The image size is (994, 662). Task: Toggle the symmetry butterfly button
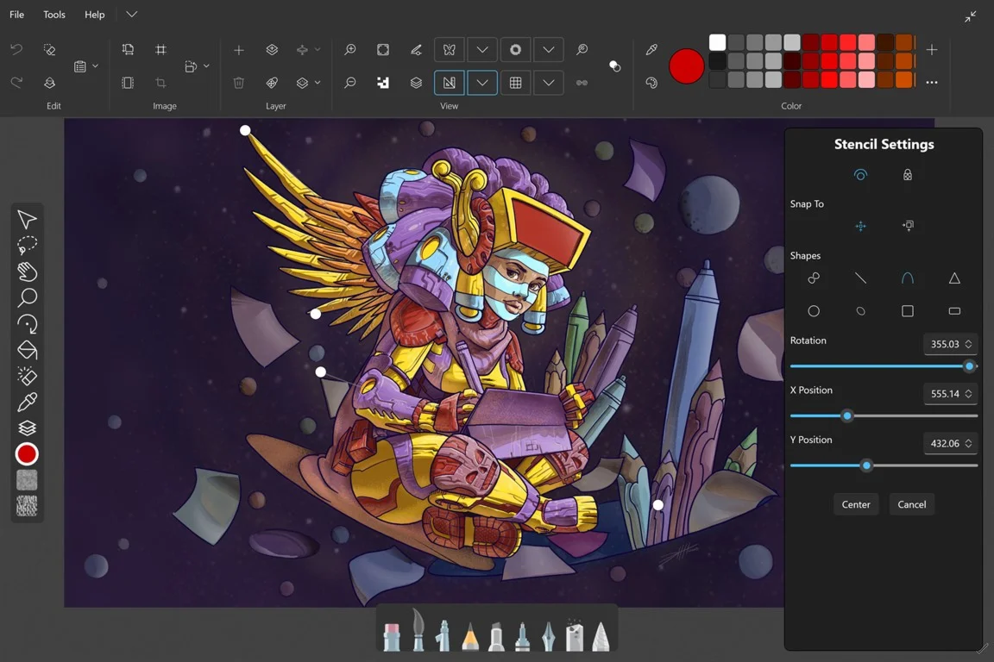click(x=450, y=50)
